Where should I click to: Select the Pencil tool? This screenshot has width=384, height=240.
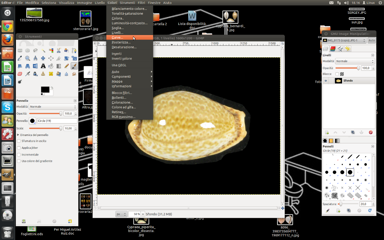pos(67,66)
